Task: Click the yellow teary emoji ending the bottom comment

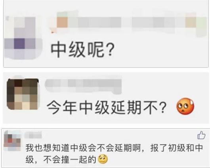Action: pyautogui.click(x=103, y=159)
